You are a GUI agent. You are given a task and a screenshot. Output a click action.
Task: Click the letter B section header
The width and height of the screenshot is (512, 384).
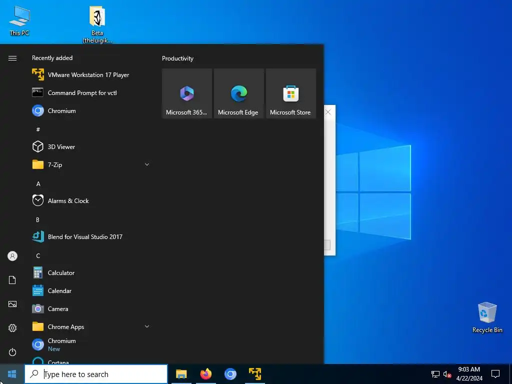[37, 220]
